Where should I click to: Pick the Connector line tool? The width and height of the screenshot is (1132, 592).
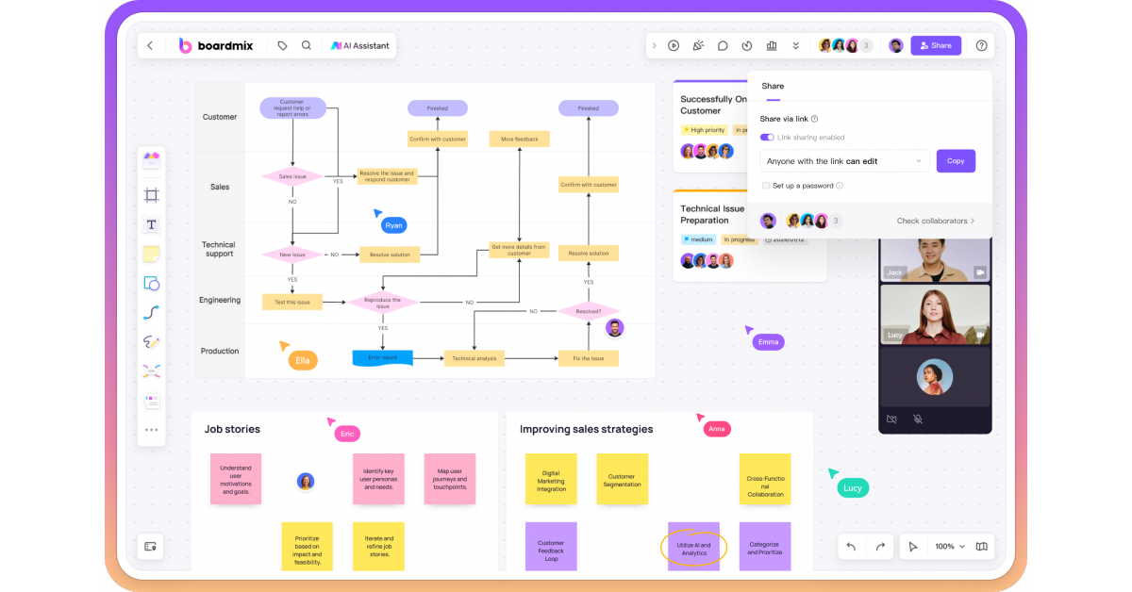(151, 312)
